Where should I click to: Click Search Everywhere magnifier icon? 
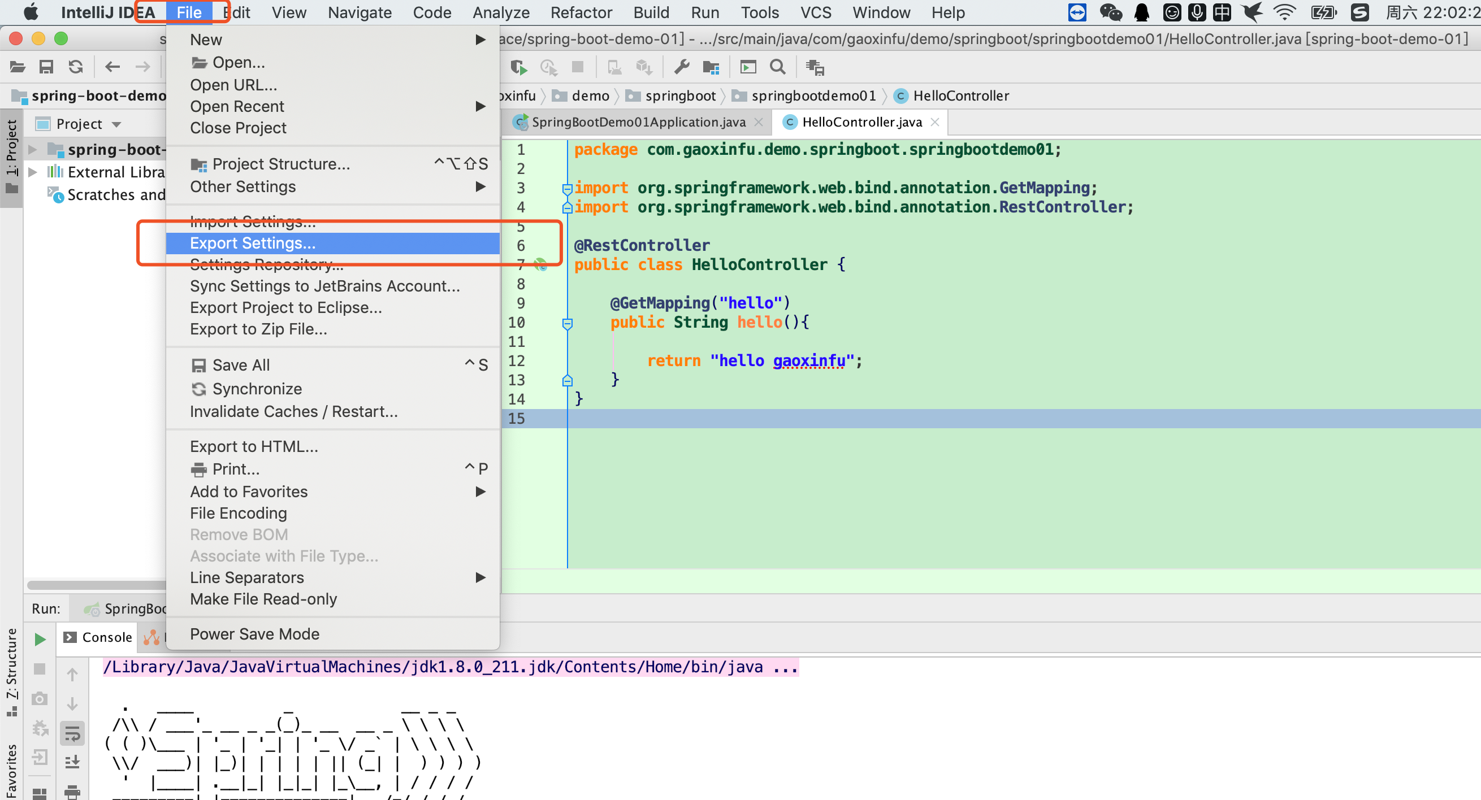click(777, 68)
